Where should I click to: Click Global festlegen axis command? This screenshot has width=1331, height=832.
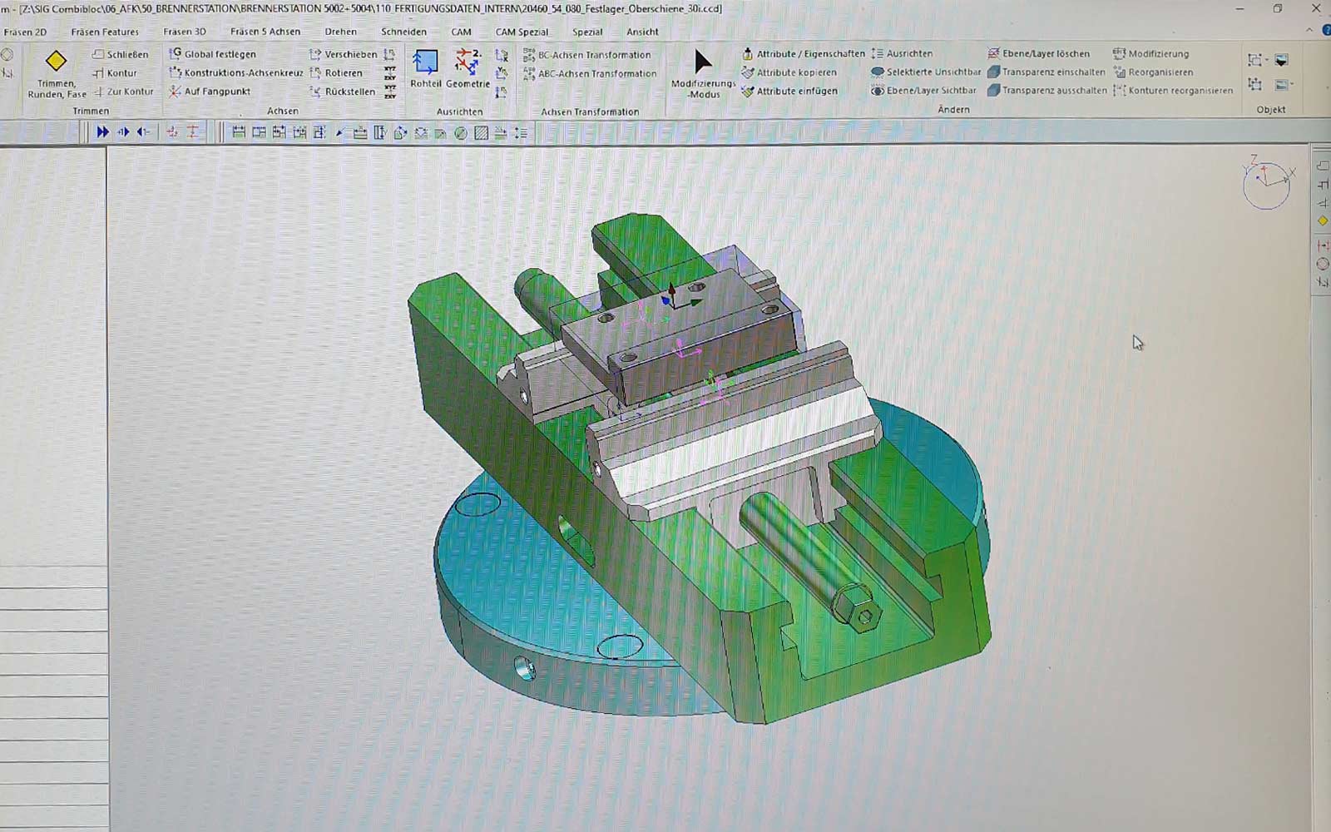[x=212, y=54]
